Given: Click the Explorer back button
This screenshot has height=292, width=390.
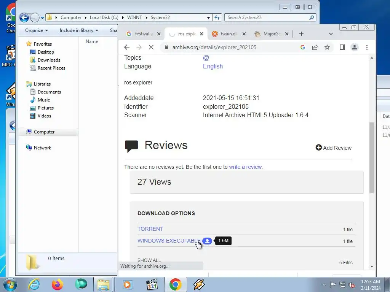Looking at the screenshot, I should coord(24,17).
